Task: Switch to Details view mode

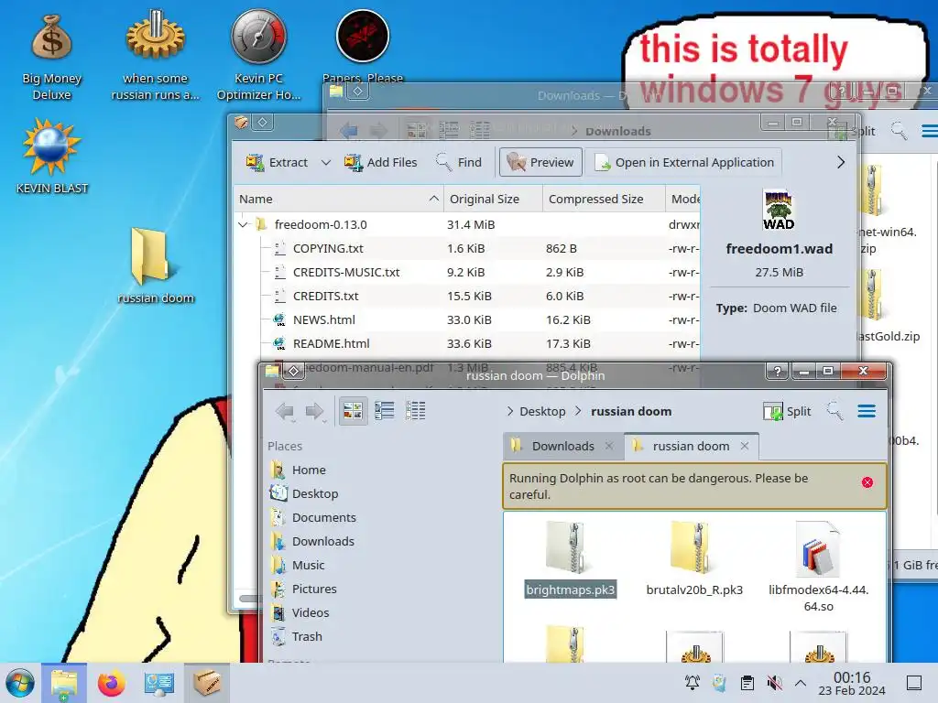Action: tap(415, 411)
